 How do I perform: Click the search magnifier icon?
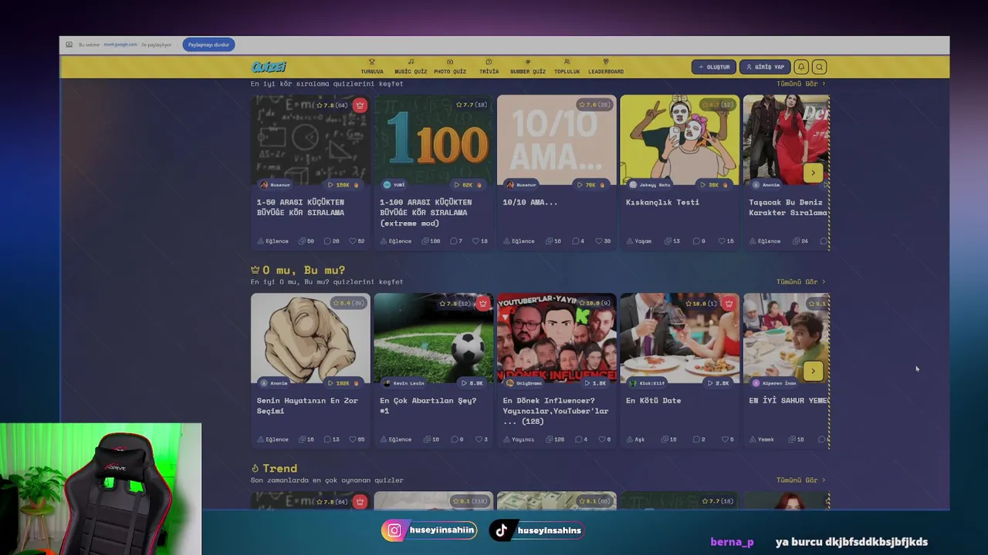820,67
